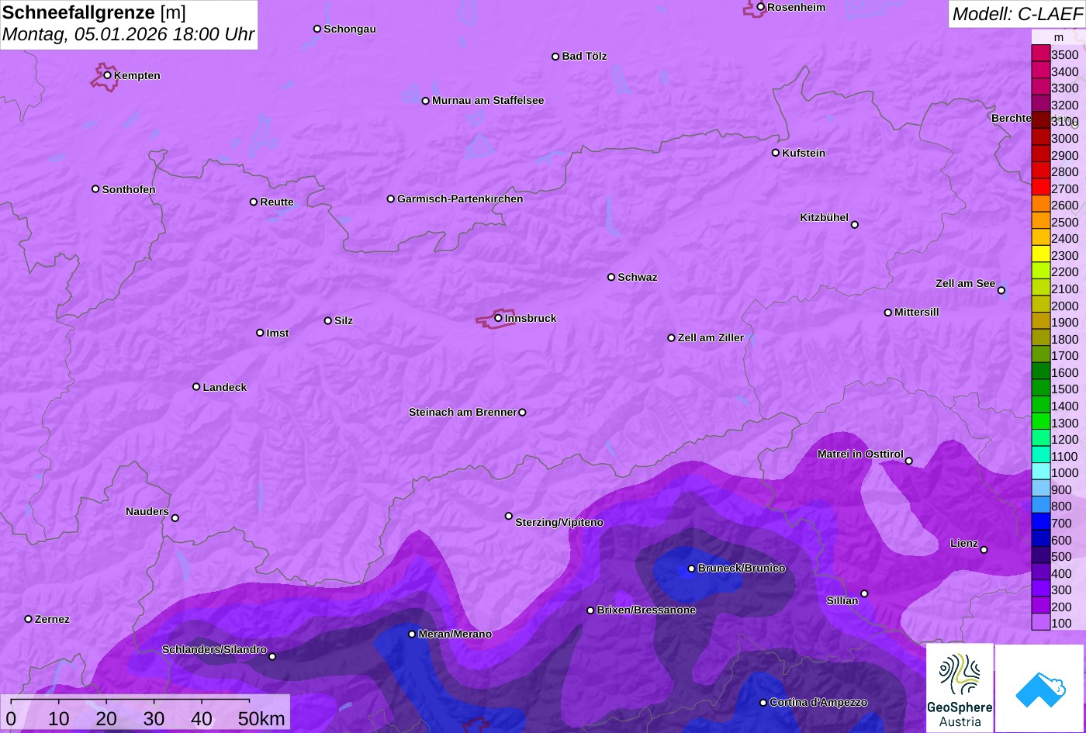Viewport: 1086px width, 733px height.
Task: Click the Modell: C-LAEF label
Action: (x=1016, y=13)
